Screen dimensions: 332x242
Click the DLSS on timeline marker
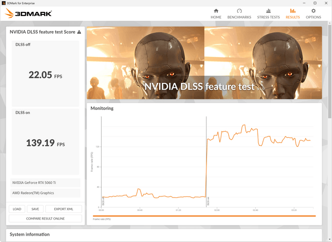tap(208, 201)
